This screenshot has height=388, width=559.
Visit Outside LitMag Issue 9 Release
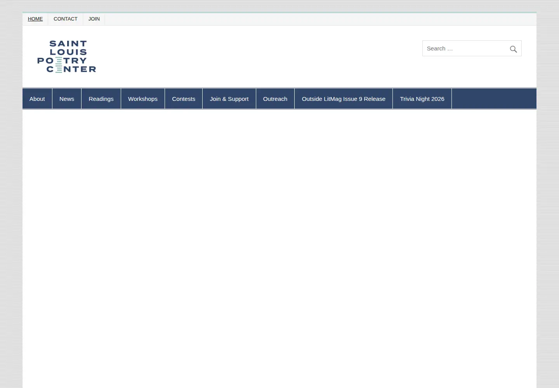point(344,99)
